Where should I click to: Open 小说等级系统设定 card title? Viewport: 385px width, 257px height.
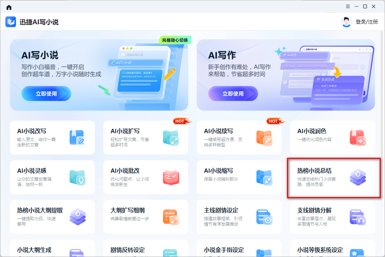pos(320,250)
